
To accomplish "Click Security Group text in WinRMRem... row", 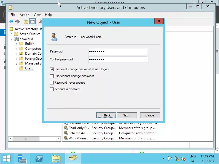I will click(x=104, y=138).
